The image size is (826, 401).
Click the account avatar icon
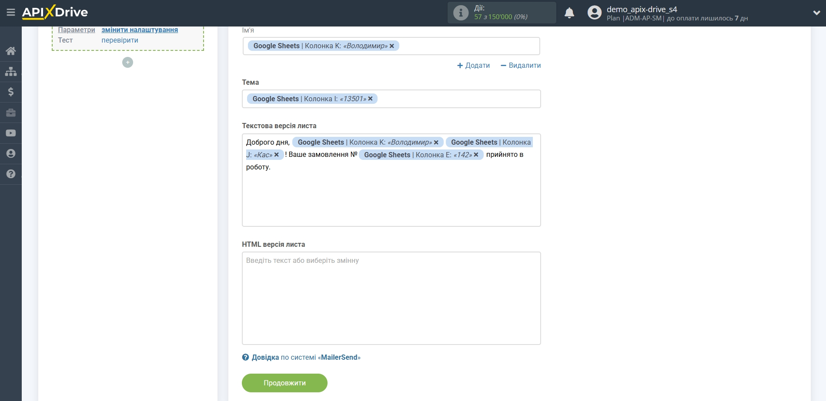[x=594, y=13]
